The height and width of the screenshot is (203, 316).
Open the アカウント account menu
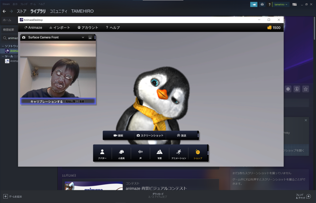click(x=88, y=28)
